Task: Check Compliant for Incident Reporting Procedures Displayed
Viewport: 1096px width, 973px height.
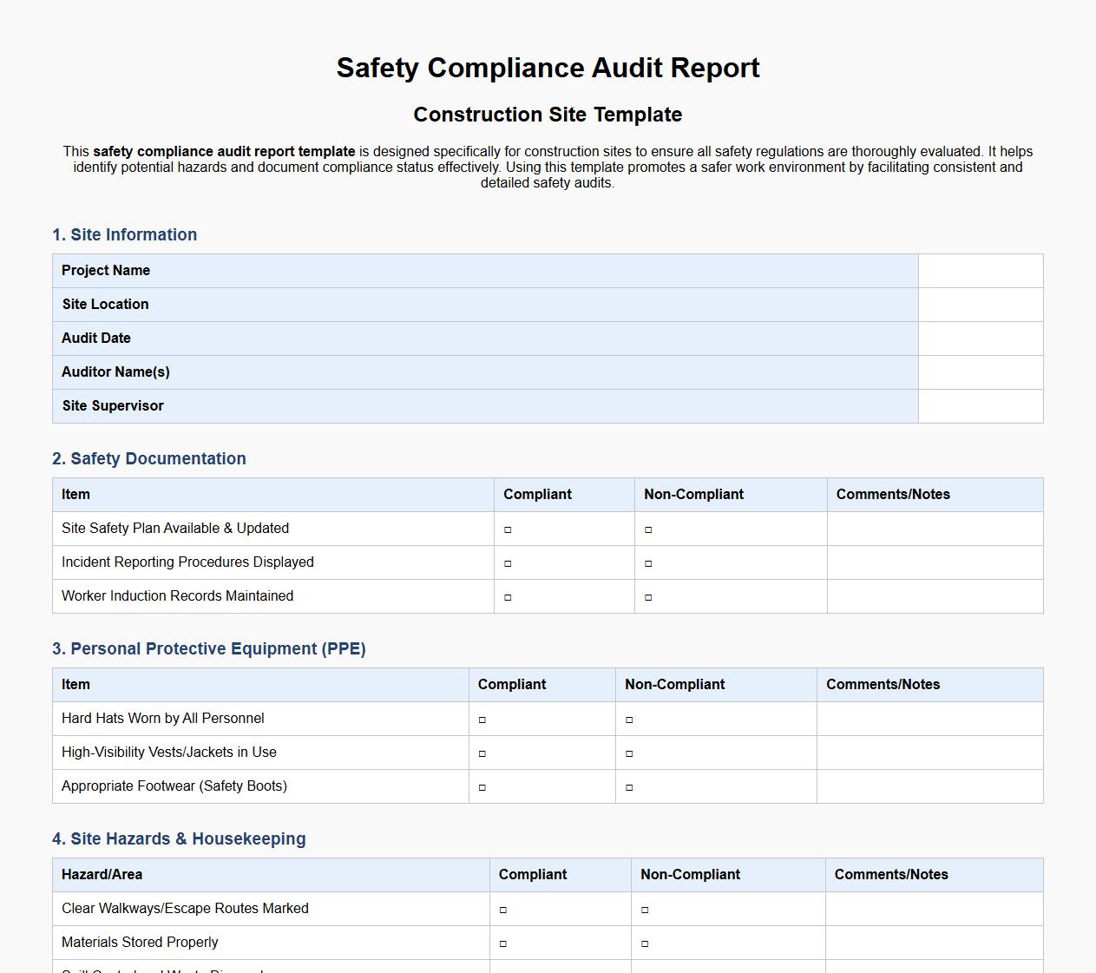Action: pos(507,562)
